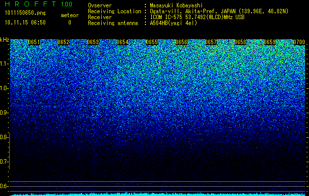The height and width of the screenshot is (196, 309).
Task: Click the Receiving Location label
Action: pos(114,11)
